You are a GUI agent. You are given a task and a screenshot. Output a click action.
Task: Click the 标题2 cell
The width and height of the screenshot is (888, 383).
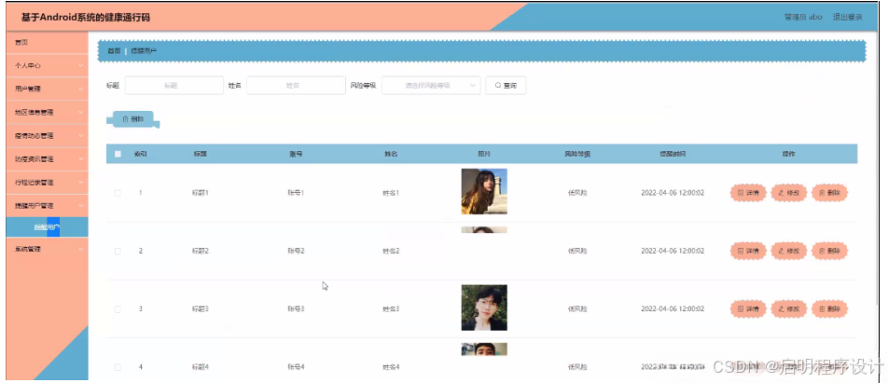coord(201,251)
